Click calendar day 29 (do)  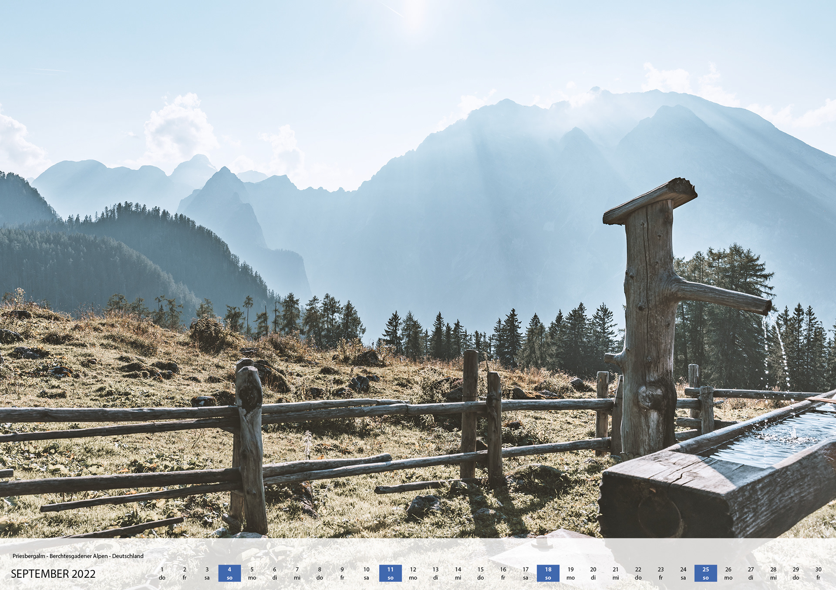(x=796, y=573)
